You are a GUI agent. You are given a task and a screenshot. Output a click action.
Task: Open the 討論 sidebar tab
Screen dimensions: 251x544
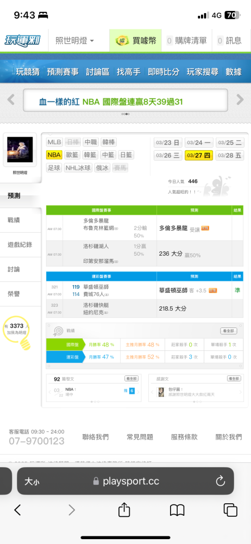[x=21, y=269]
